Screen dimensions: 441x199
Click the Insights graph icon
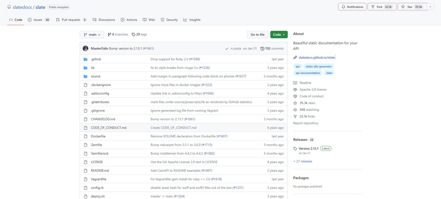(x=185, y=19)
